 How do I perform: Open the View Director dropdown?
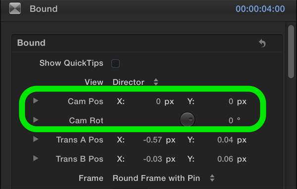136,82
